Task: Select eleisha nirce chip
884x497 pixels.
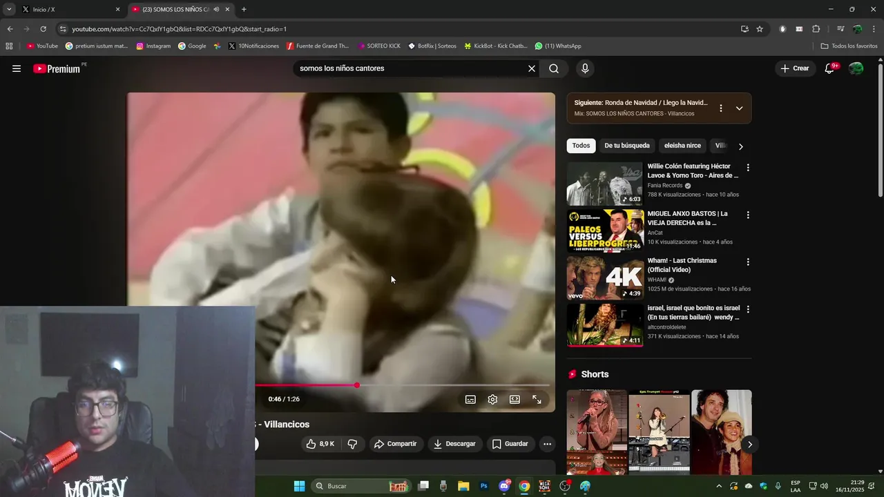Action: [682, 146]
